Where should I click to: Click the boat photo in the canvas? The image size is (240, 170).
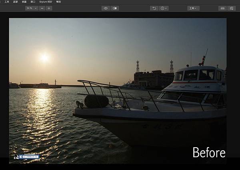pos(118,91)
